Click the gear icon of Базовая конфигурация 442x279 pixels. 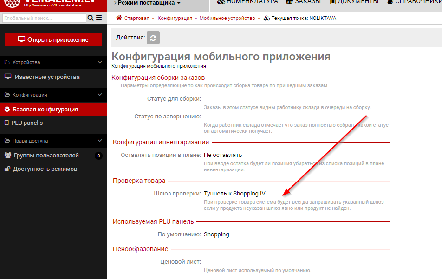coord(7,110)
